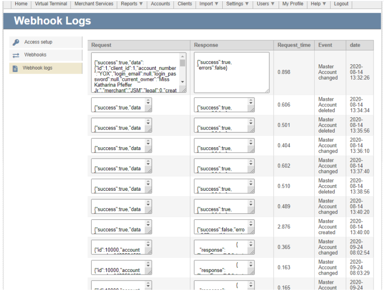Click the first Request textarea scrollbar up arrow
384x295 pixels.
point(183,56)
